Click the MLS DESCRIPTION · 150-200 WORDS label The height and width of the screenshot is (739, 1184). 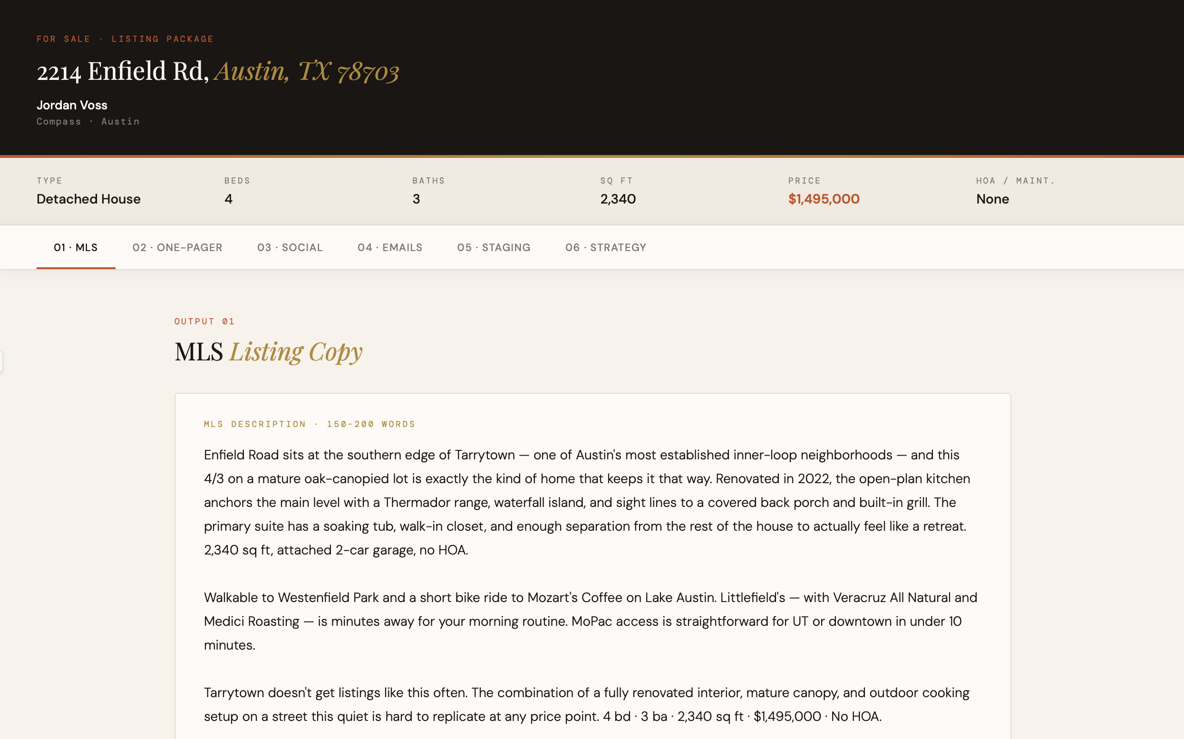(x=310, y=424)
